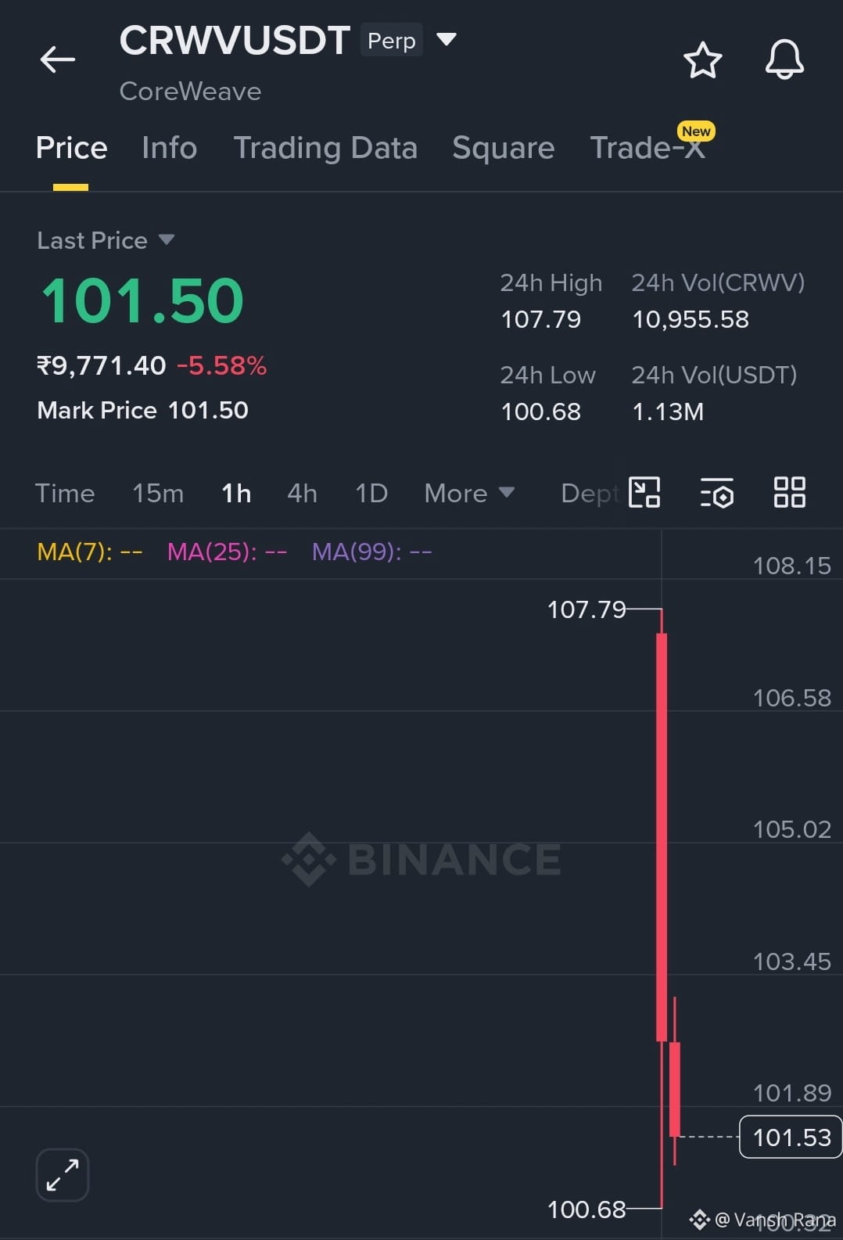Tap the large red candlestick
This screenshot has height=1240, width=843.
pyautogui.click(x=662, y=837)
